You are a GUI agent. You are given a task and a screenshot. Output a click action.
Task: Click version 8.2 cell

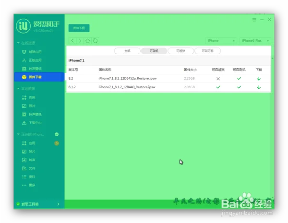(71, 78)
